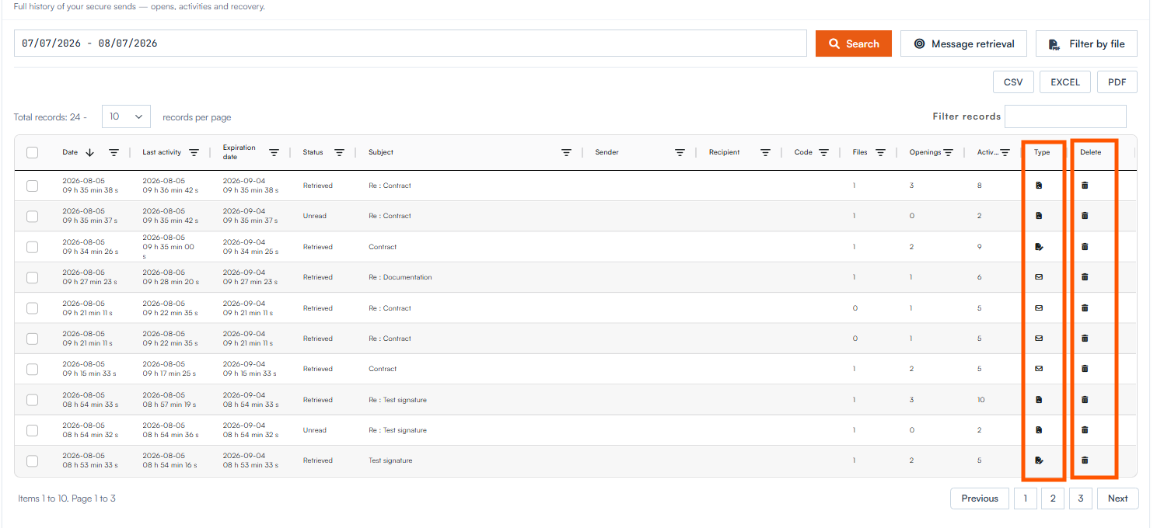Screen dimensions: 1157x528
Task: Open the Sender column filter icon
Action: 680,153
